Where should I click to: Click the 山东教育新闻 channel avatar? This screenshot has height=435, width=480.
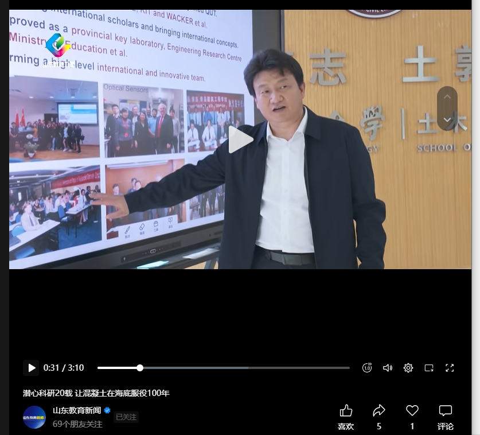point(34,417)
